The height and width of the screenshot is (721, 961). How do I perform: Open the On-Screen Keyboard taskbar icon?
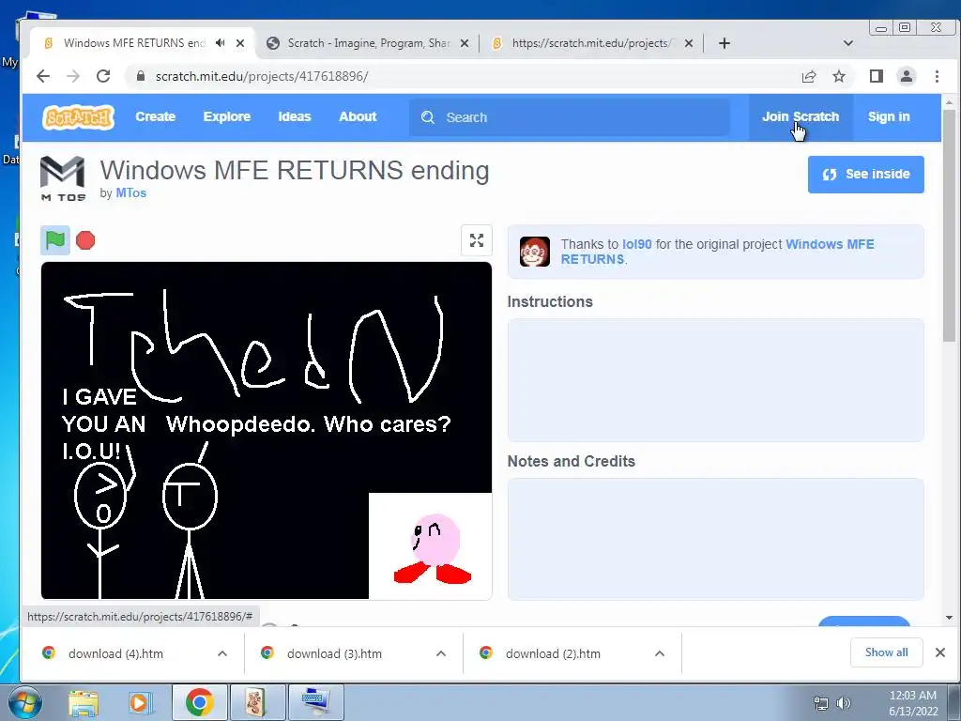pos(315,702)
